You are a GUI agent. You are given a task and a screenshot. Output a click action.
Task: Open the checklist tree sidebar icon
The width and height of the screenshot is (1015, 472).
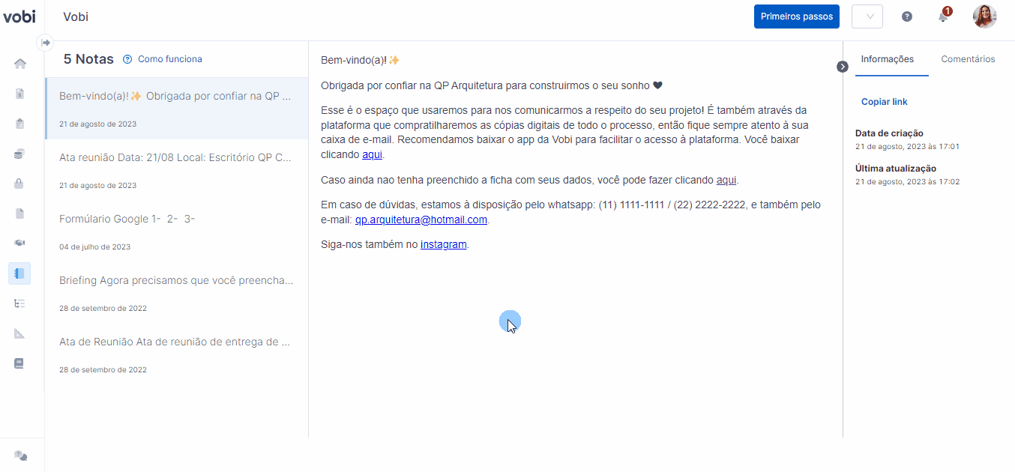[20, 303]
